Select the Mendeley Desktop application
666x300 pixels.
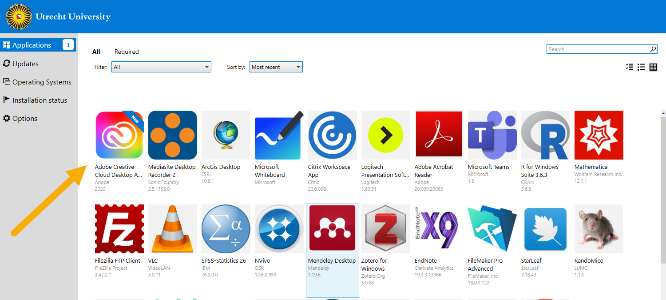332,229
